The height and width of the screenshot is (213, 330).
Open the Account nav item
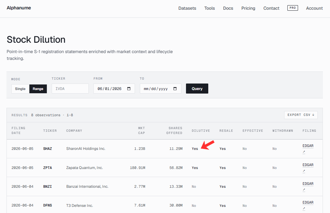[x=314, y=8]
